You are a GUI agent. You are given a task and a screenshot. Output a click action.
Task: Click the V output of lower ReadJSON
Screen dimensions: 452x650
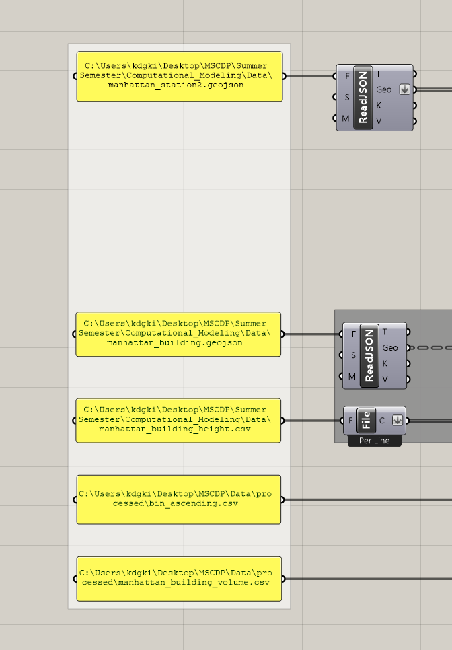pyautogui.click(x=385, y=380)
